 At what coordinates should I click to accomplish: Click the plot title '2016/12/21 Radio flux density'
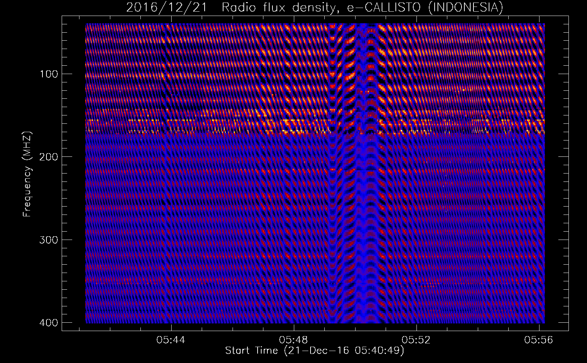[233, 8]
